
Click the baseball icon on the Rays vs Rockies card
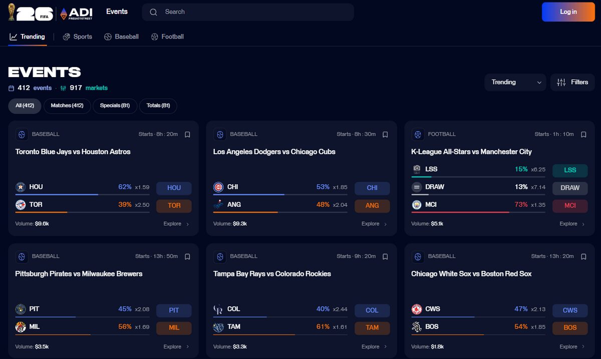pyautogui.click(x=219, y=257)
